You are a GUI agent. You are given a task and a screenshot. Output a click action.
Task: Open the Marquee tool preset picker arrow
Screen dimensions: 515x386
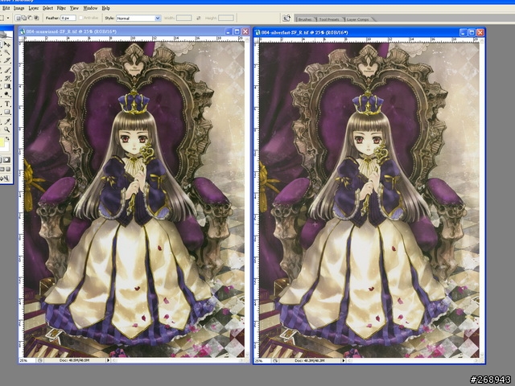8,18
